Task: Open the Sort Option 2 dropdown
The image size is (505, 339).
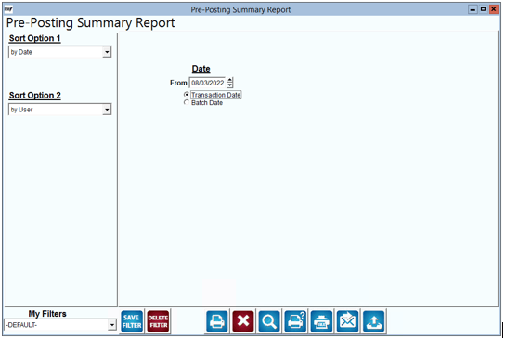Action: [107, 110]
